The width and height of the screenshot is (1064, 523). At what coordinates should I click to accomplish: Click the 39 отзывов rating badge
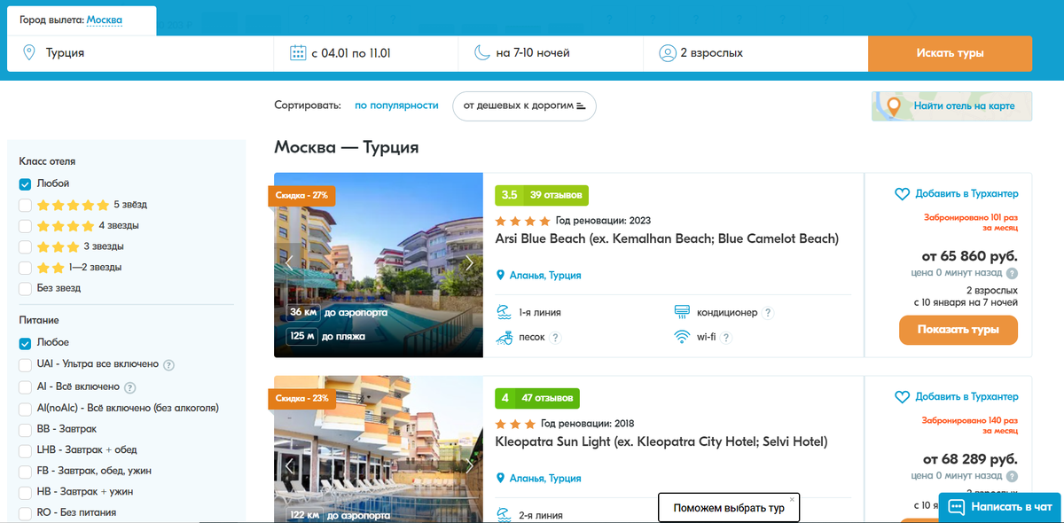click(542, 195)
